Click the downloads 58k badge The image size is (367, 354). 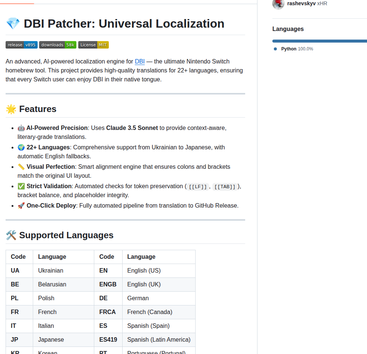[58, 45]
